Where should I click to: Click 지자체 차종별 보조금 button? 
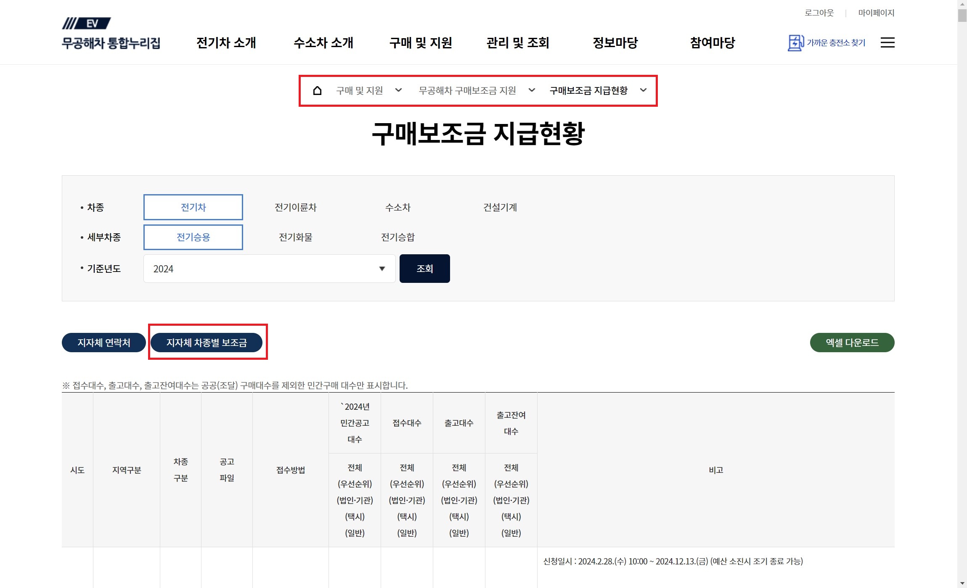pos(207,343)
